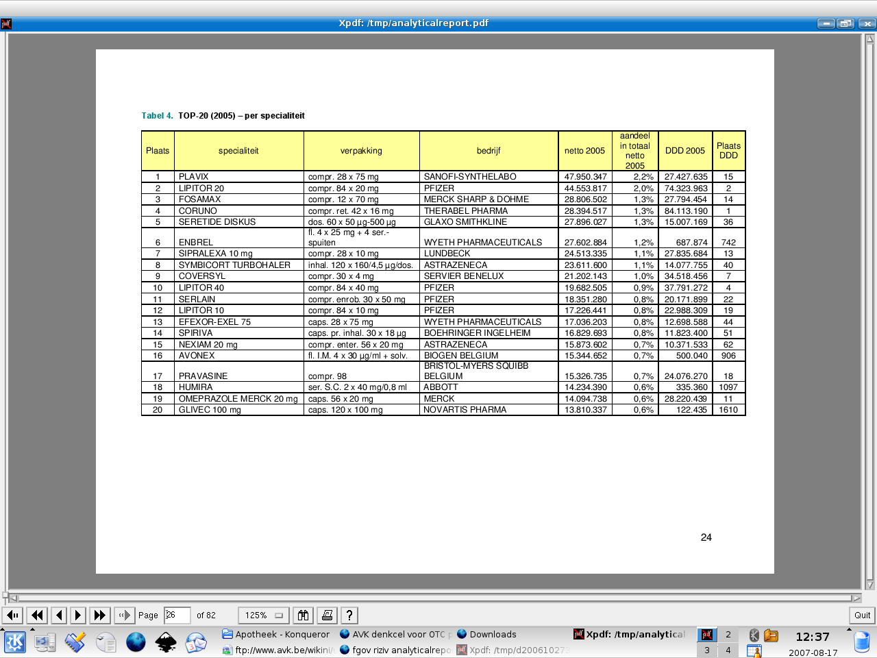Open the Print dialog icon

(x=328, y=616)
